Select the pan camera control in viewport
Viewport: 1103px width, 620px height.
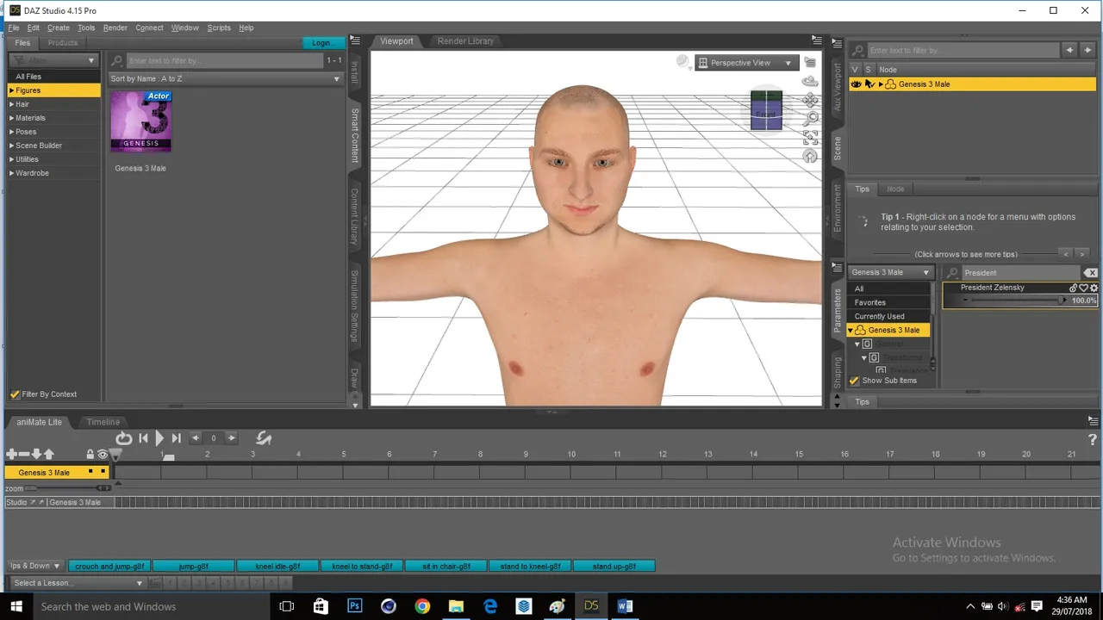click(810, 100)
